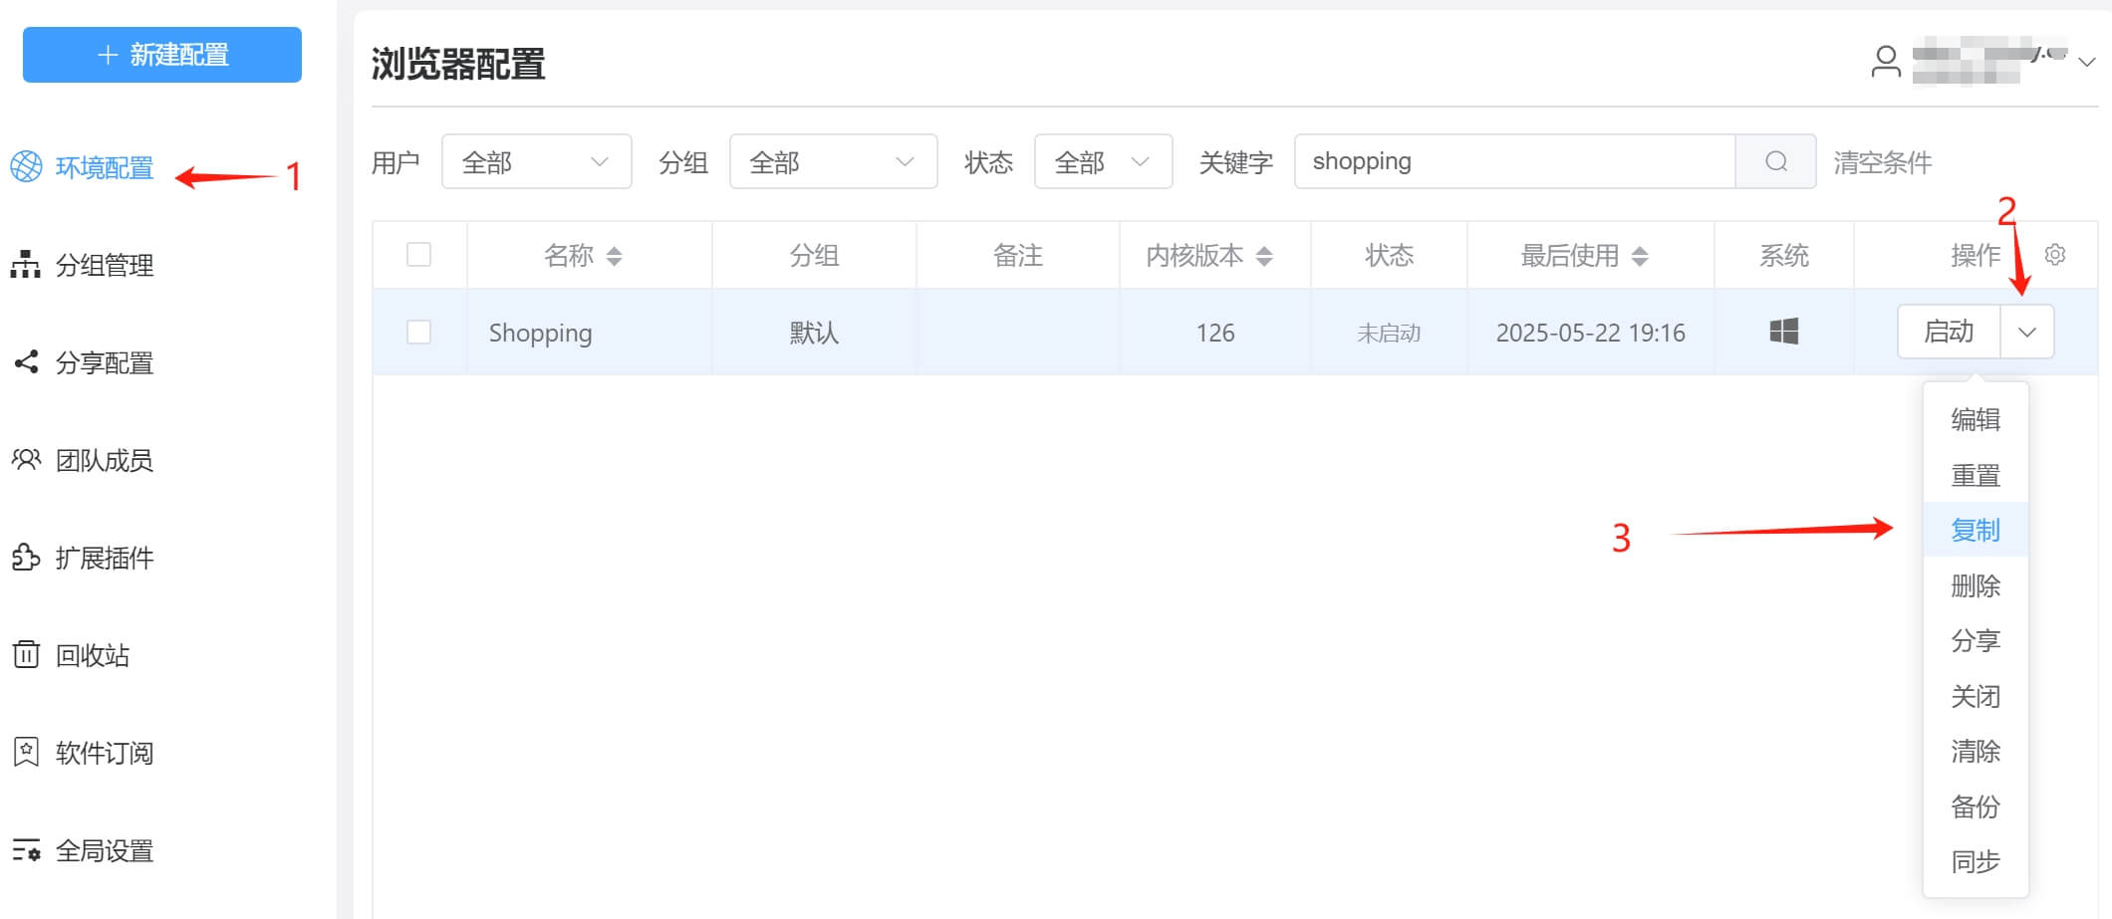This screenshot has height=919, width=2112.
Task: Choose 删除 in the dropdown menu
Action: click(x=1975, y=585)
